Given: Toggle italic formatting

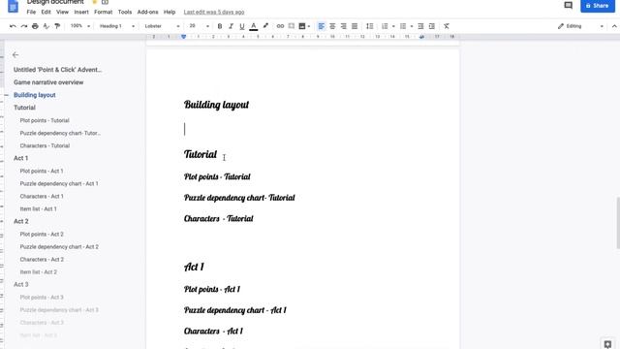Looking at the screenshot, I should tap(231, 26).
